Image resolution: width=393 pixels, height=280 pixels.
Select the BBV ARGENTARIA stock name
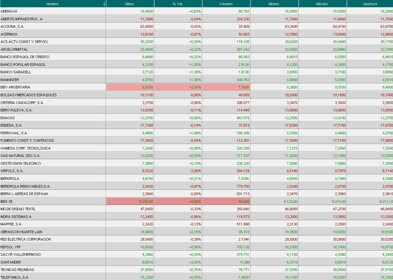(x=15, y=87)
